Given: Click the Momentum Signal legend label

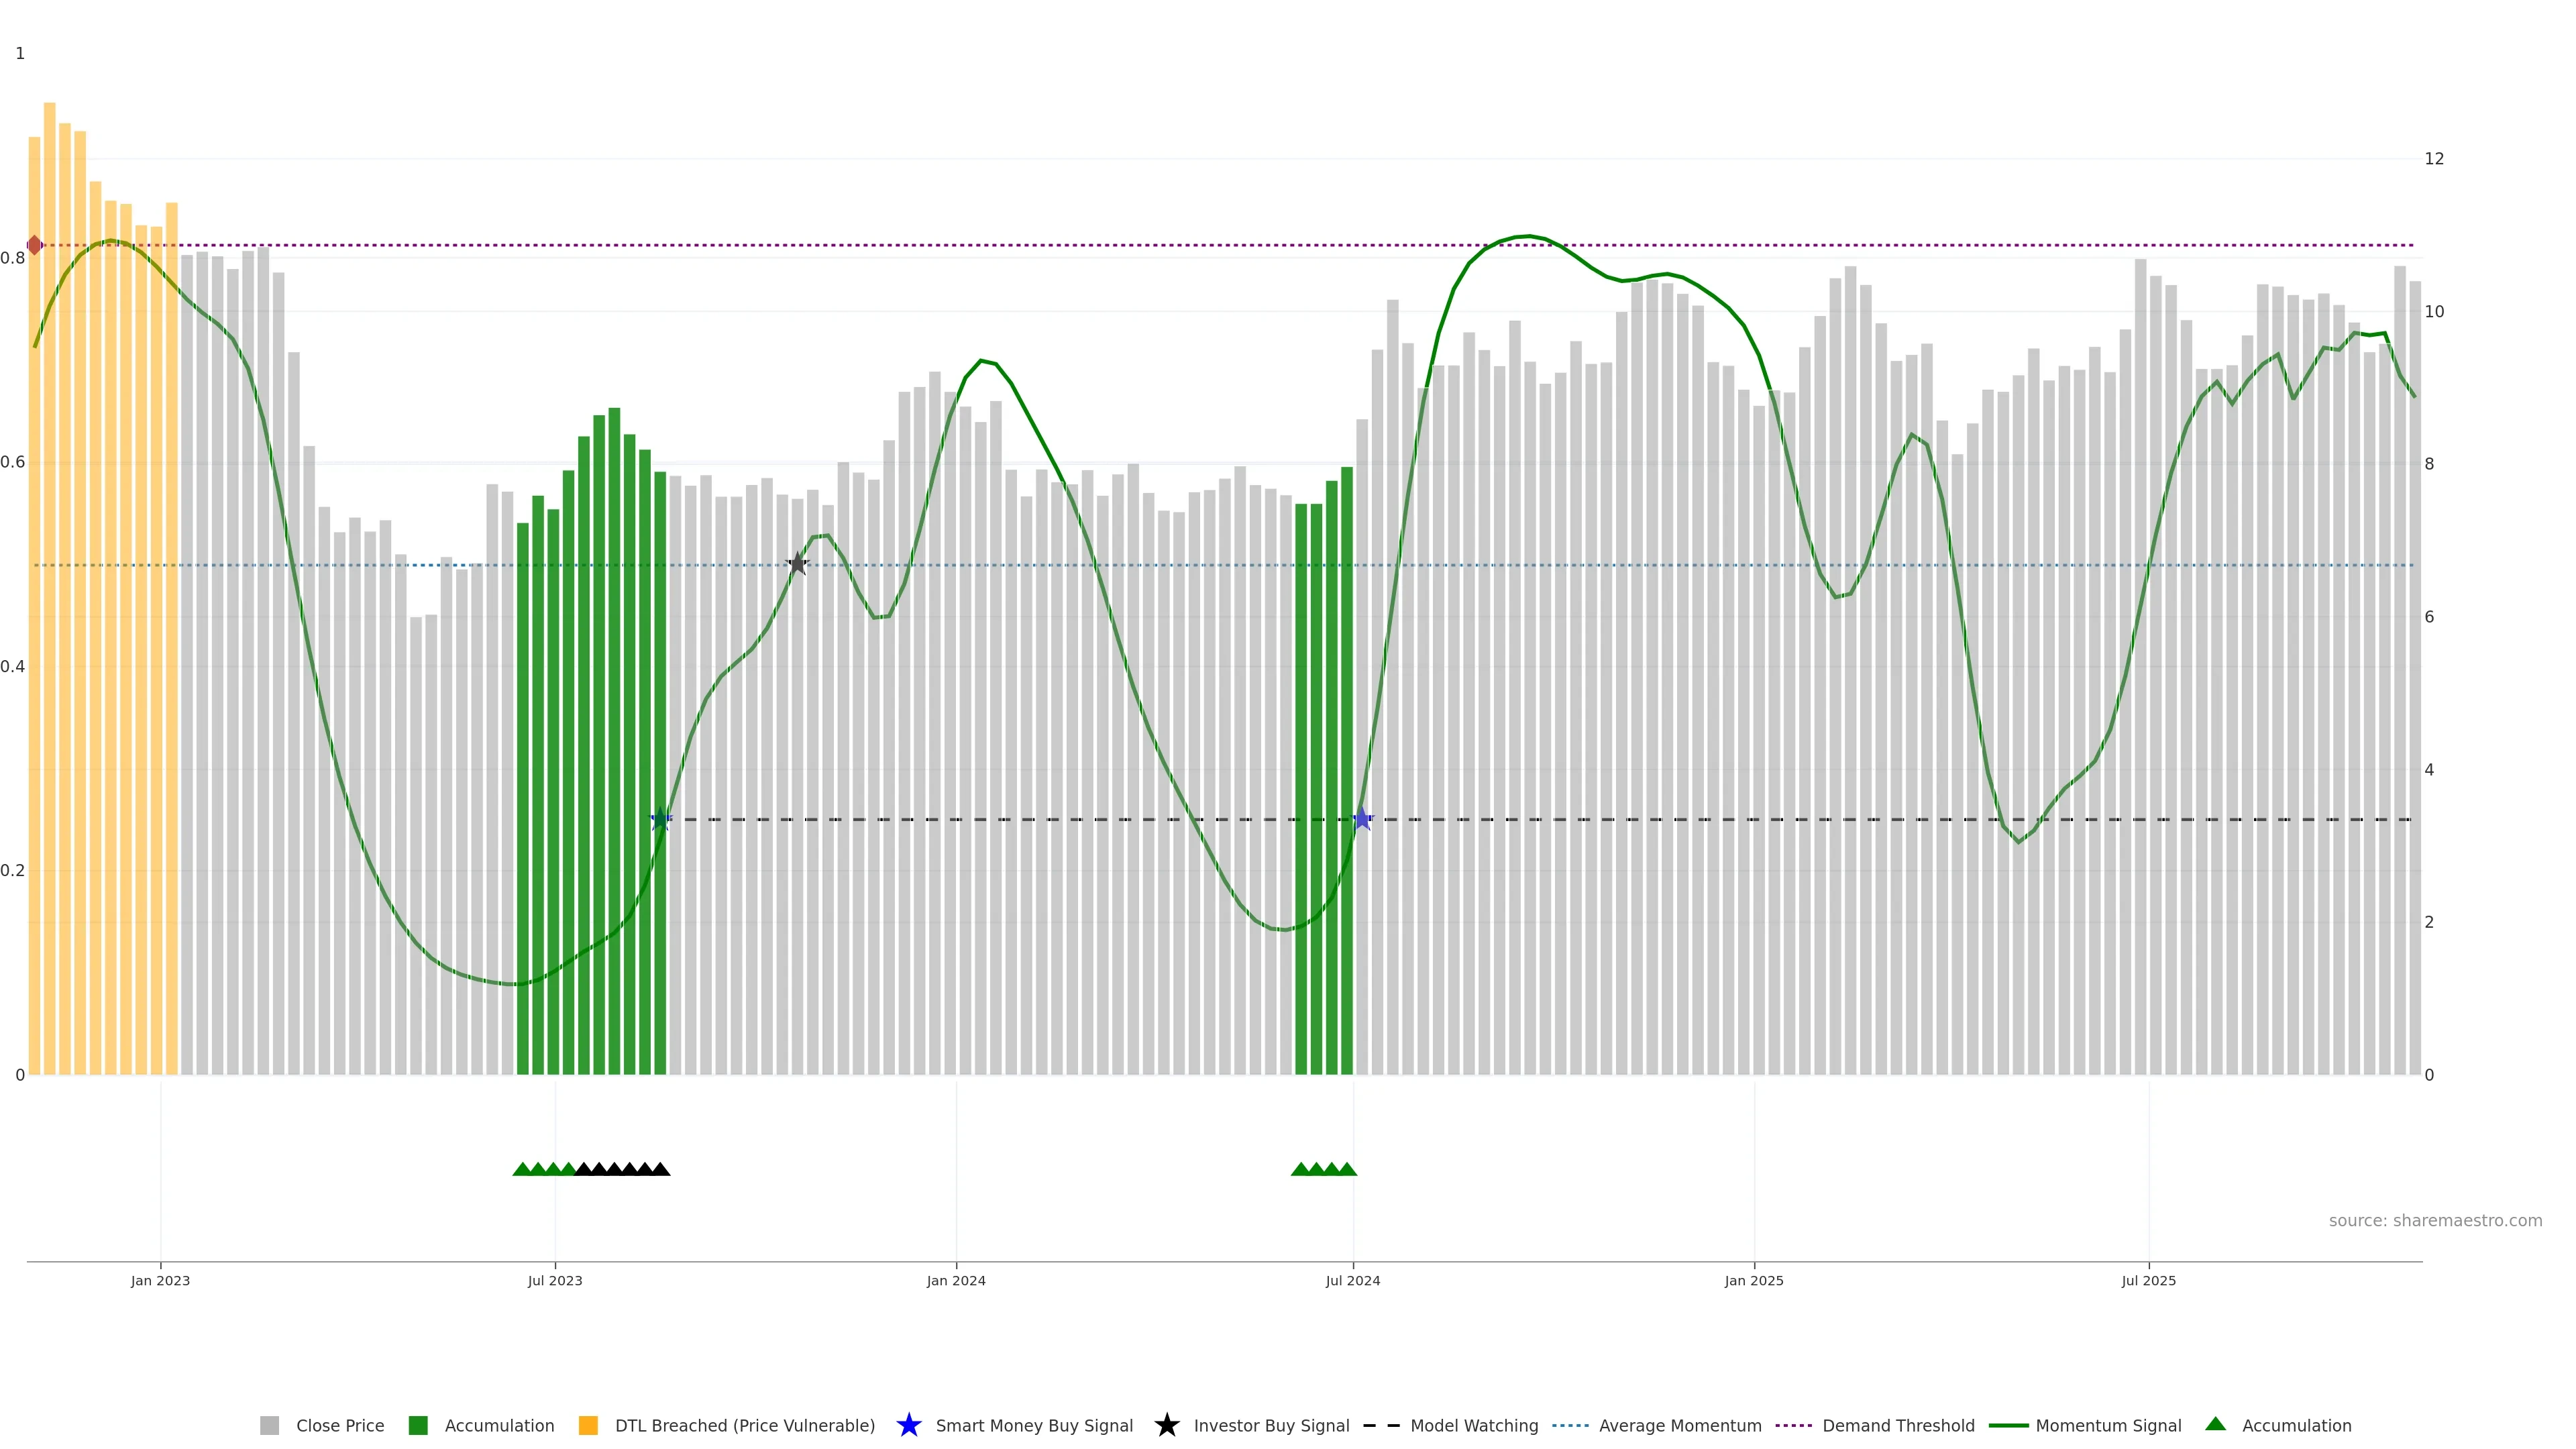Looking at the screenshot, I should [2108, 1426].
